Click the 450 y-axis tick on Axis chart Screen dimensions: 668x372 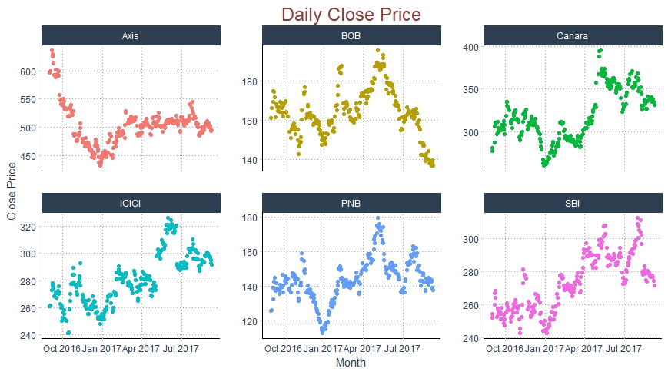(28, 156)
